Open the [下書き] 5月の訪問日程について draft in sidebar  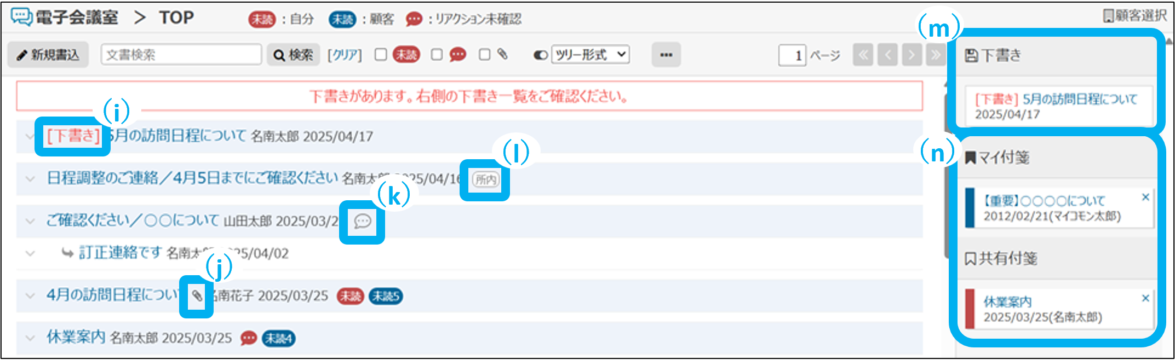(1055, 106)
